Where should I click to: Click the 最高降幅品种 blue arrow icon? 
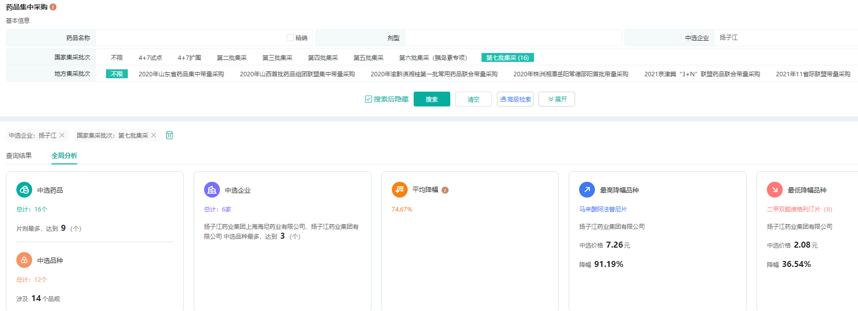(587, 190)
